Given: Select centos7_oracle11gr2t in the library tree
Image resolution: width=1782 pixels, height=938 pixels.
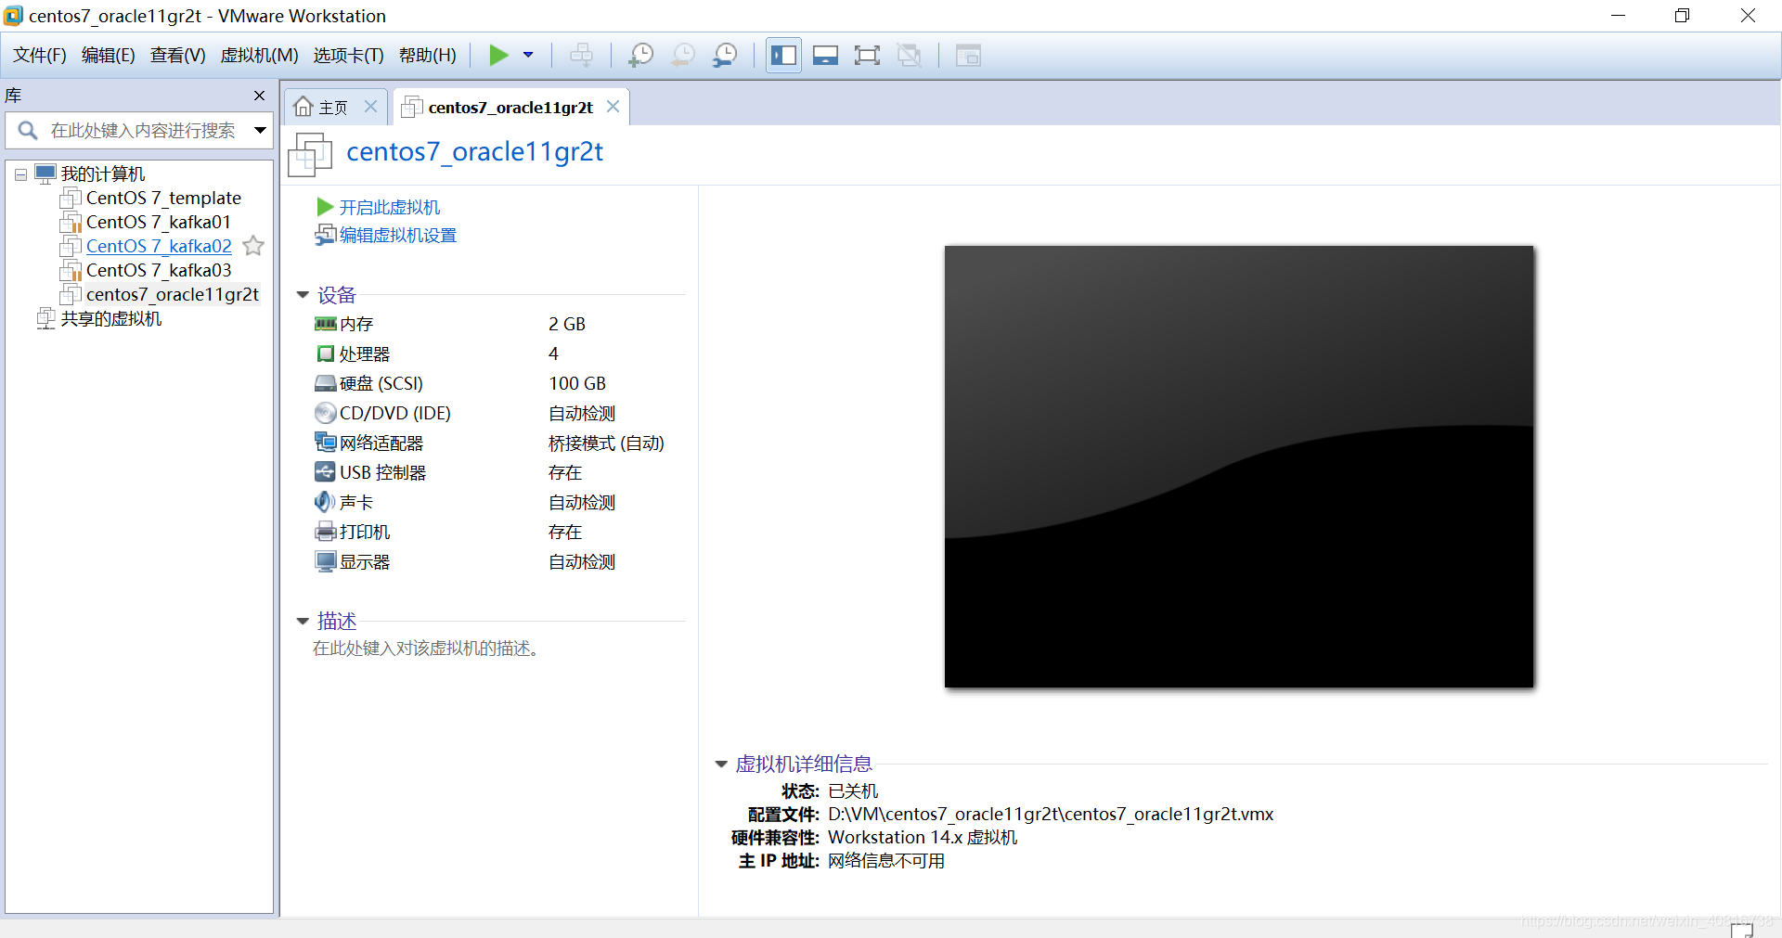Looking at the screenshot, I should pyautogui.click(x=173, y=295).
